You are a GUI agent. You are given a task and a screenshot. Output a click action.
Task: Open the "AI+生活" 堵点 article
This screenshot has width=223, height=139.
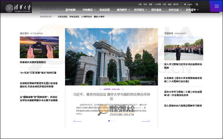(x=38, y=73)
